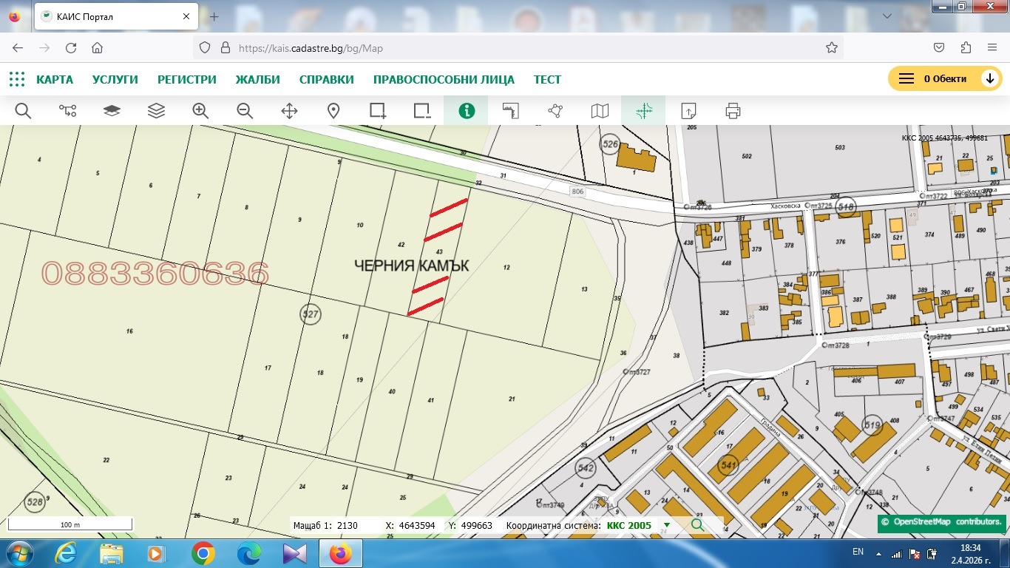Print the current map view

click(x=732, y=111)
